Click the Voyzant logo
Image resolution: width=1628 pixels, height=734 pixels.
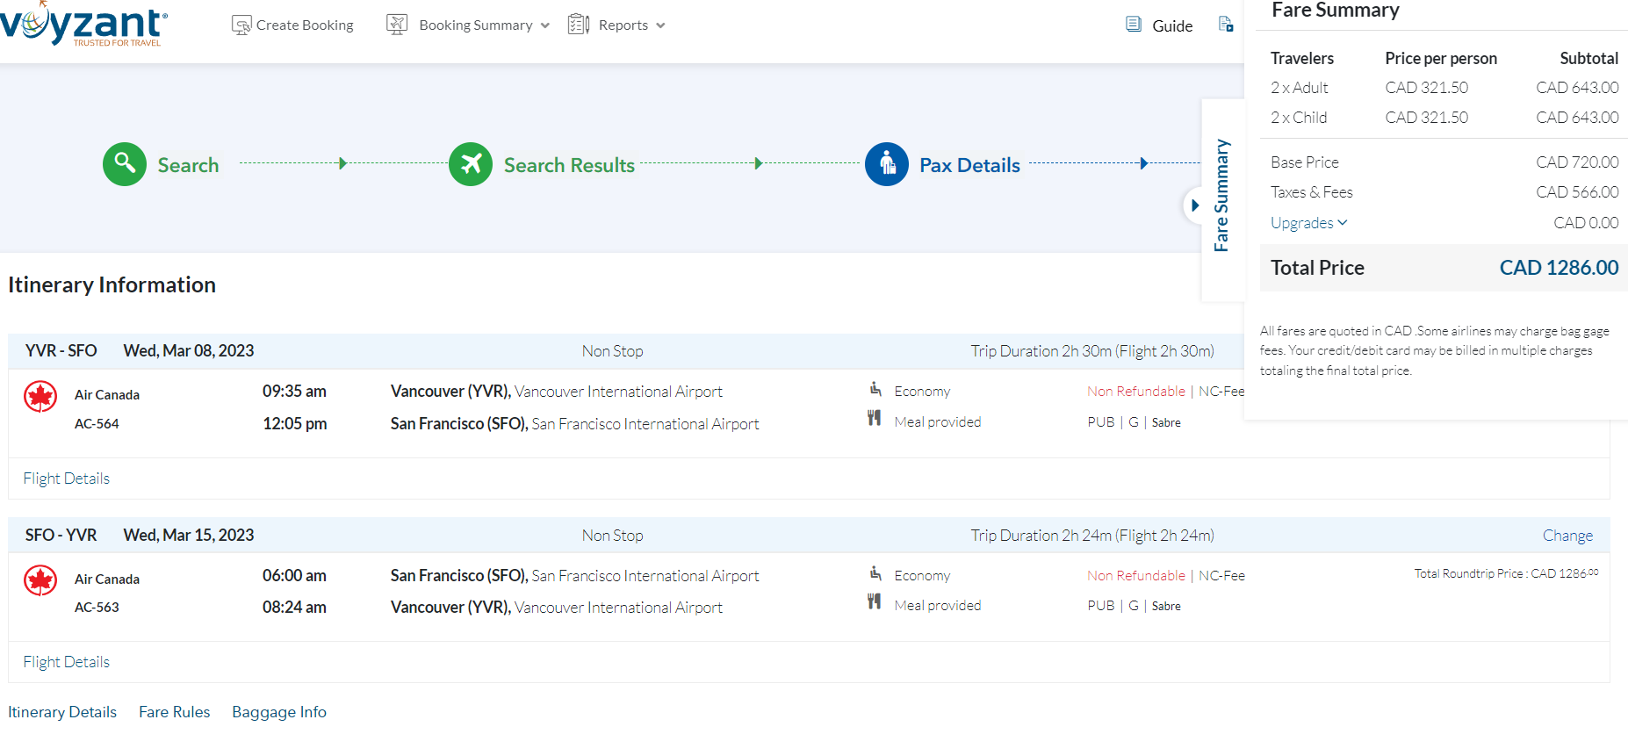point(84,25)
